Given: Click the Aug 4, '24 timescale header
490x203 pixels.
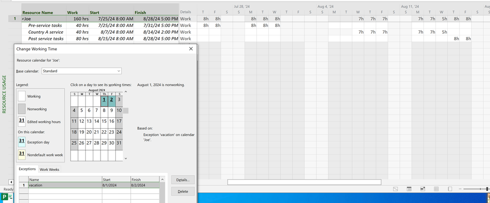Looking at the screenshot, I should [x=326, y=6].
